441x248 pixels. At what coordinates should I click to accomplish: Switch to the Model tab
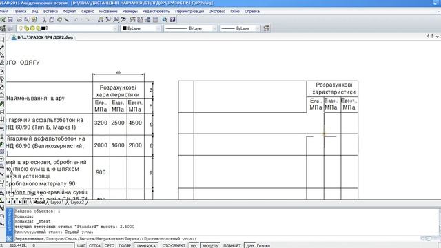pyautogui.click(x=39, y=202)
